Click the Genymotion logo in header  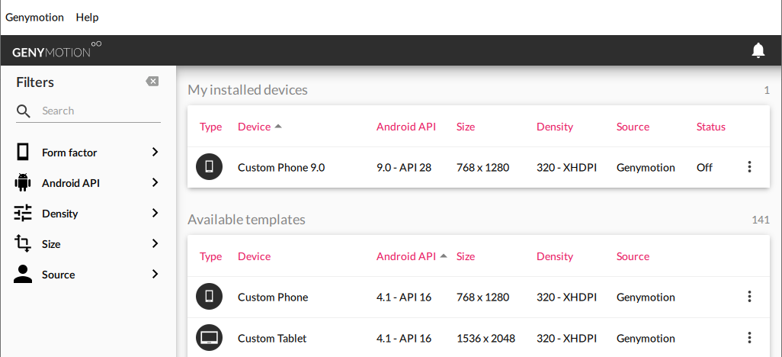point(57,50)
